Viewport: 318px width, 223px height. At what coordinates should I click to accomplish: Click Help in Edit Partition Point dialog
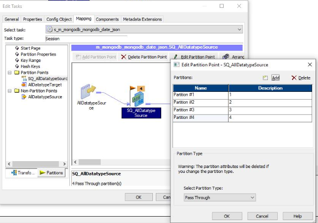point(296,216)
